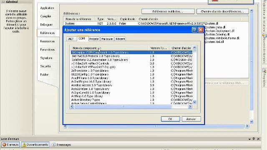Viewport: 267px width, 150px height.
Task: Pin the Liste d'erreurs panel
Action: [x=254, y=139]
